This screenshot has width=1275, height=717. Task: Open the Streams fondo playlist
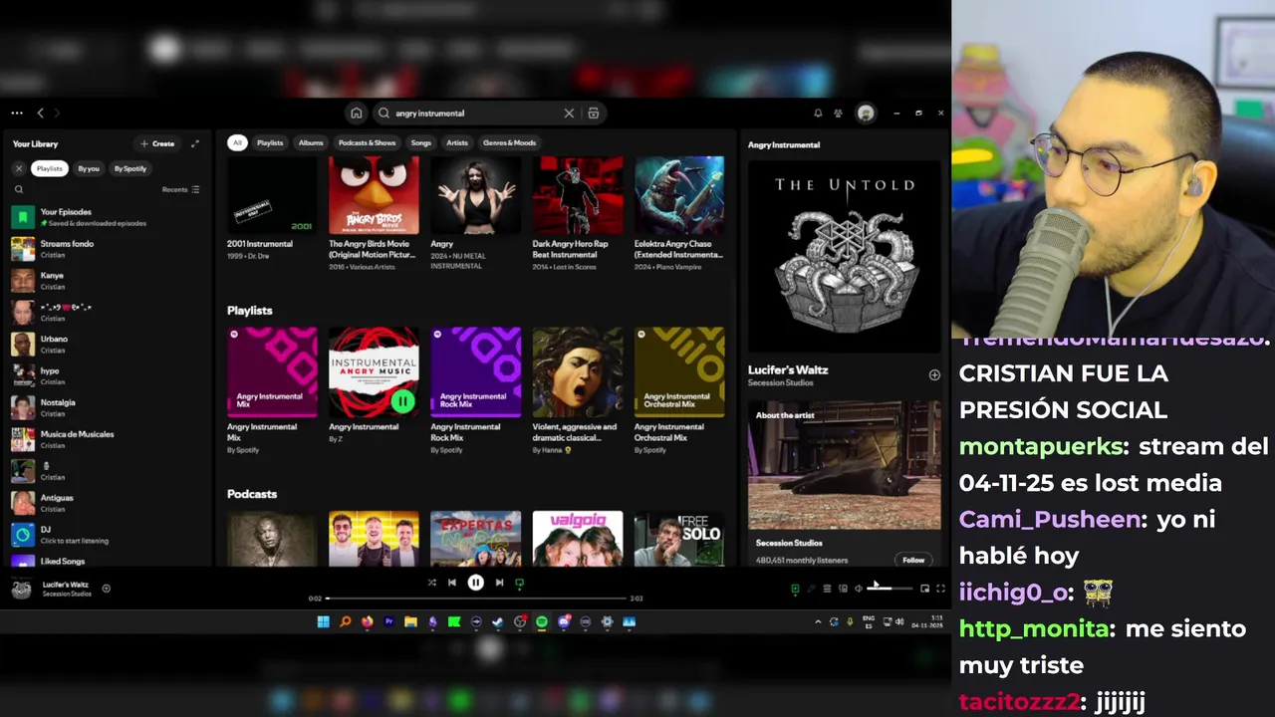[x=106, y=248]
